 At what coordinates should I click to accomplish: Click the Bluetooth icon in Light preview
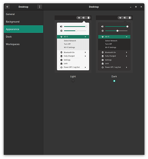pos(61,52)
